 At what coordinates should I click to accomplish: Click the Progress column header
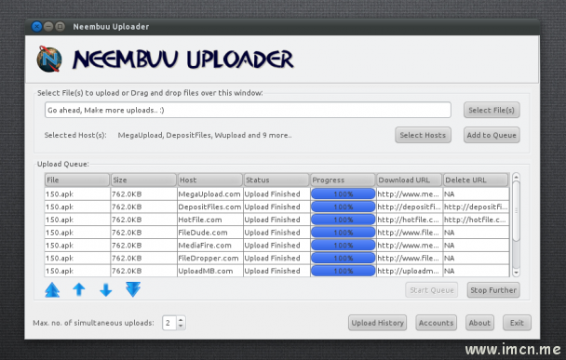(x=343, y=180)
